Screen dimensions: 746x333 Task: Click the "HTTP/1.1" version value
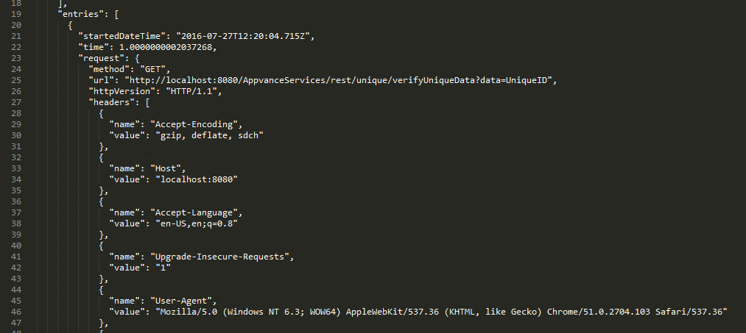coord(194,90)
